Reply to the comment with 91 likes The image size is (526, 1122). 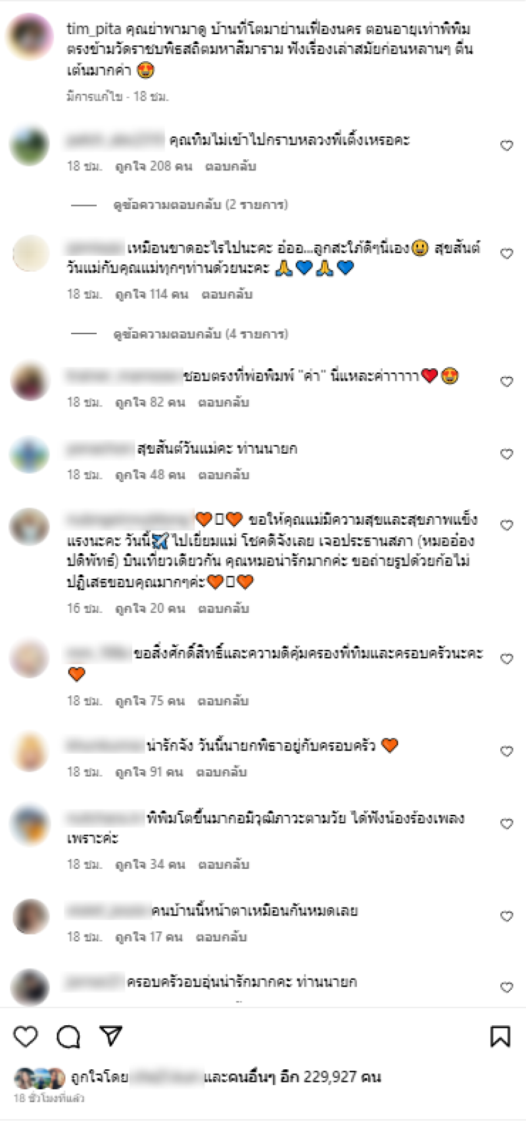pyautogui.click(x=222, y=772)
